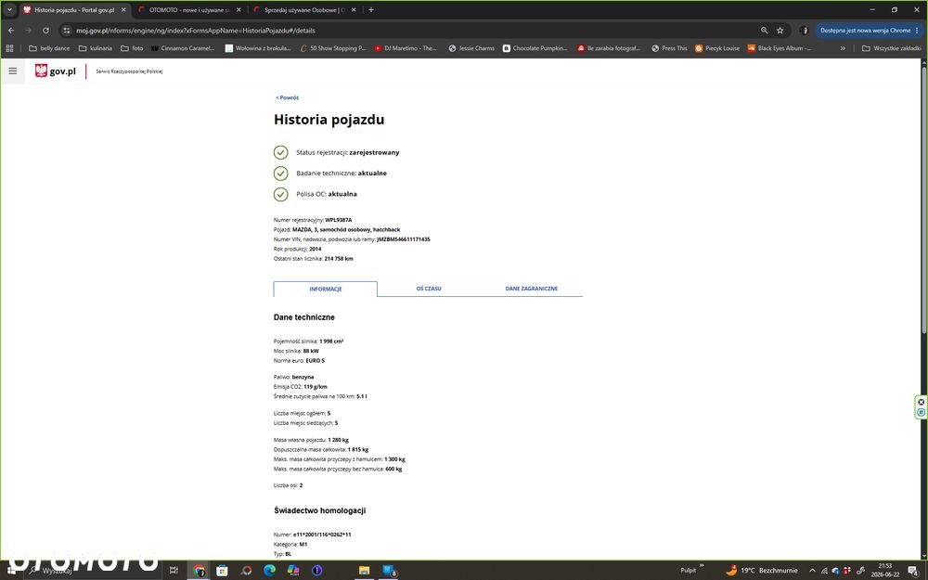Bookmark this page with the star icon
928x580 pixels.
point(780,31)
